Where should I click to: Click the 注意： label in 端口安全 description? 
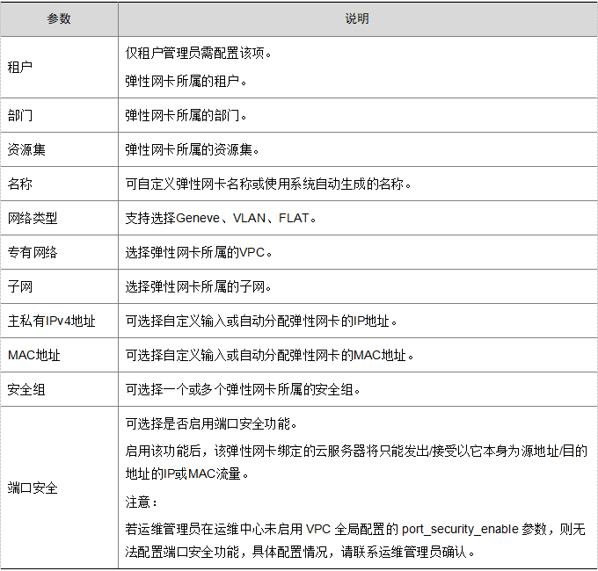click(x=142, y=502)
